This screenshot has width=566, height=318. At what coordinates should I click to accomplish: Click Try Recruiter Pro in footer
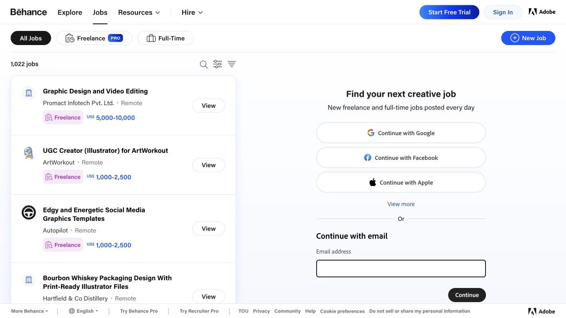pyautogui.click(x=199, y=311)
